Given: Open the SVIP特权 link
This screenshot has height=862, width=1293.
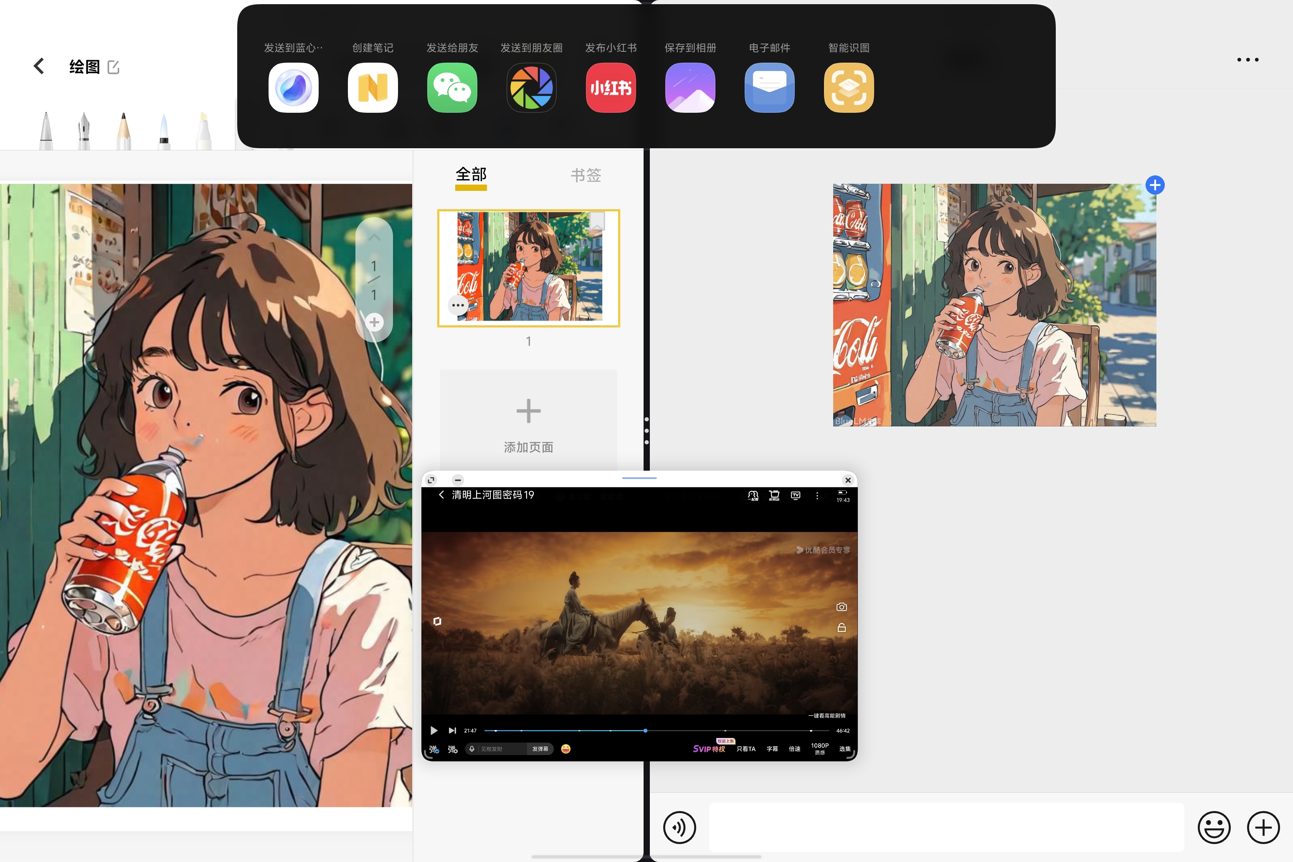Looking at the screenshot, I should tap(709, 749).
